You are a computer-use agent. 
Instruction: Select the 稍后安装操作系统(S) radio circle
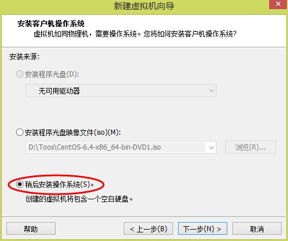(x=19, y=184)
